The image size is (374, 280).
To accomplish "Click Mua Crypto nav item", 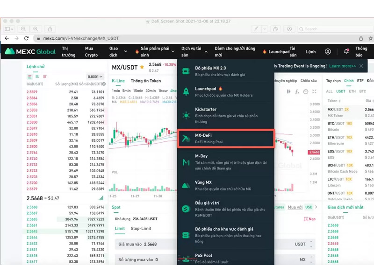I will 91,51.
